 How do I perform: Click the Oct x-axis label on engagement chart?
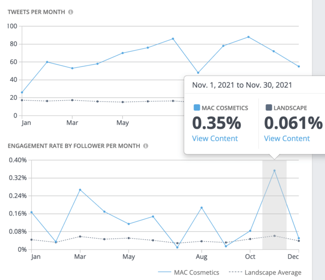click(x=250, y=257)
